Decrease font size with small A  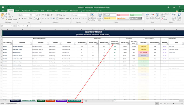point(40,15)
